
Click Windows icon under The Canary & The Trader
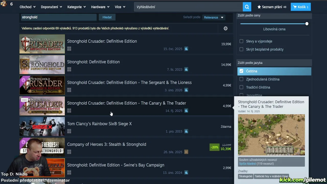[69, 111]
